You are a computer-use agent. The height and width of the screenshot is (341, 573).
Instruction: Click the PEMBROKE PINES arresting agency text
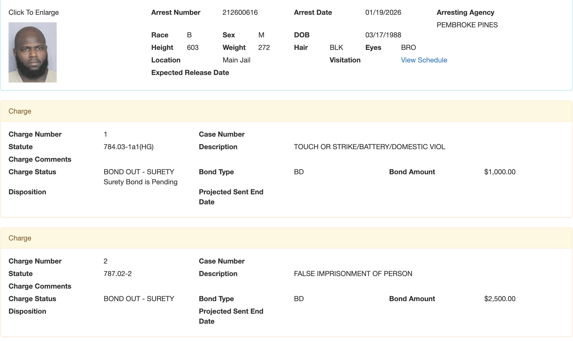tap(467, 25)
